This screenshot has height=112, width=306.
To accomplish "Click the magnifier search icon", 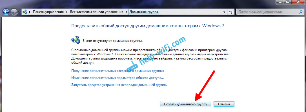I will [301, 12].
